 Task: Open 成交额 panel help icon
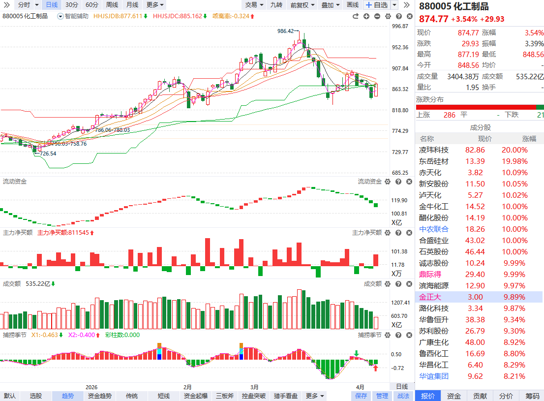coord(398,284)
